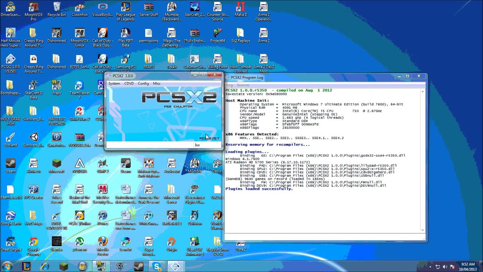Open the Windows Start menu

(x=8, y=266)
